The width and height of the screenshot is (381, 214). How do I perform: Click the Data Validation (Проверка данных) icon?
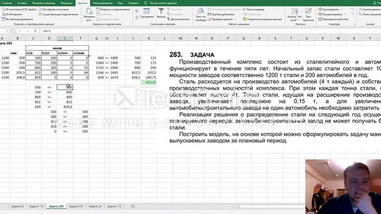[209, 19]
